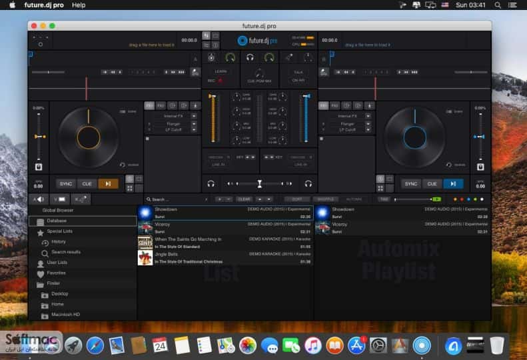Click the mixer layout icon at top center
This screenshot has height=360, width=527.
point(206,35)
